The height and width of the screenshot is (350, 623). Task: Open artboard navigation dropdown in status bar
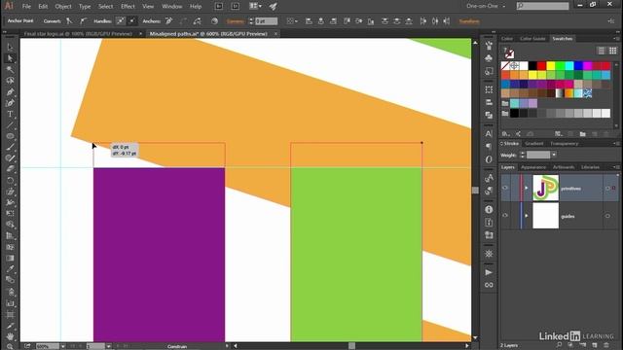click(108, 346)
